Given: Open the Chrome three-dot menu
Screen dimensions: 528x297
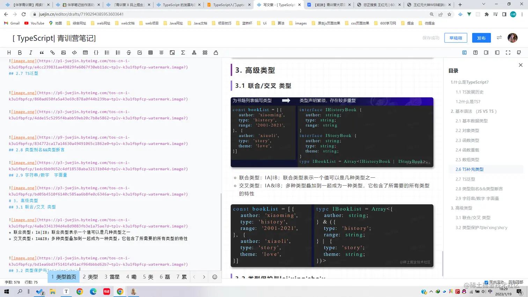Looking at the screenshot, I should pos(522,14).
